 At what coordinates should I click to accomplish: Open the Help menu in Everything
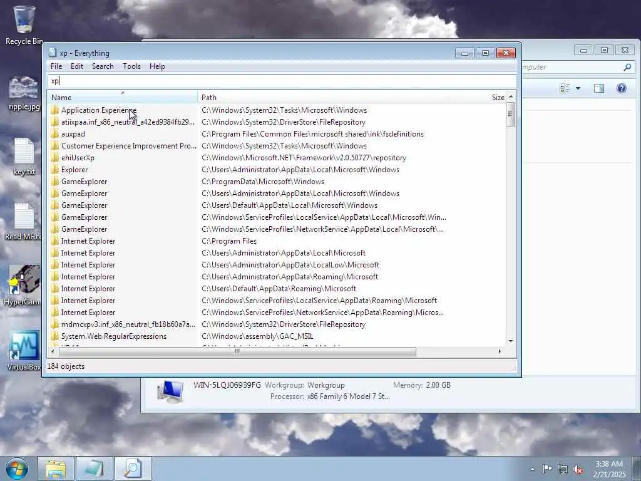point(157,66)
